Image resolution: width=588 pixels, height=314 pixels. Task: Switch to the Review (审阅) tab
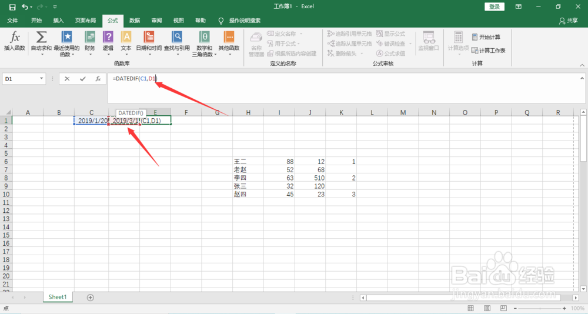pos(156,21)
